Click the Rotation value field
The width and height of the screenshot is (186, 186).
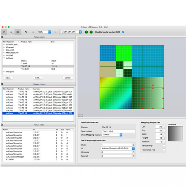click(x=159, y=141)
